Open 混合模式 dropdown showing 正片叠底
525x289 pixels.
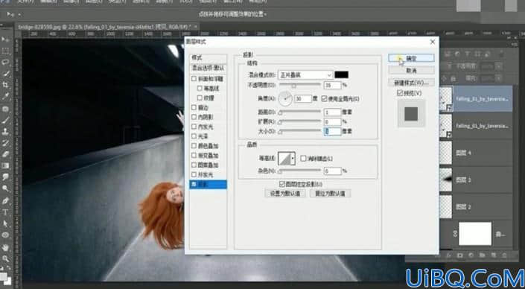305,74
